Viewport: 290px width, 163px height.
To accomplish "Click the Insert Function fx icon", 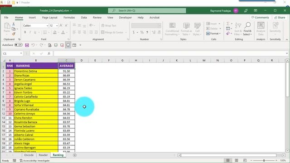I will tap(49, 53).
